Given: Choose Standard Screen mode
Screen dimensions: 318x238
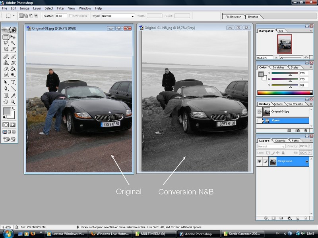Looking at the screenshot, I should [x=5, y=132].
